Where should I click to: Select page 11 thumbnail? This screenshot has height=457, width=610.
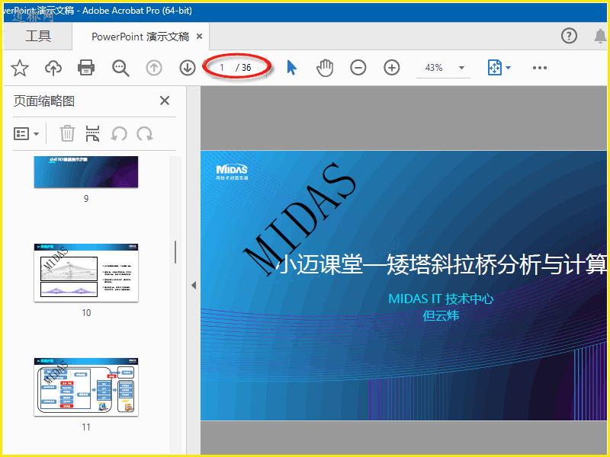86,387
